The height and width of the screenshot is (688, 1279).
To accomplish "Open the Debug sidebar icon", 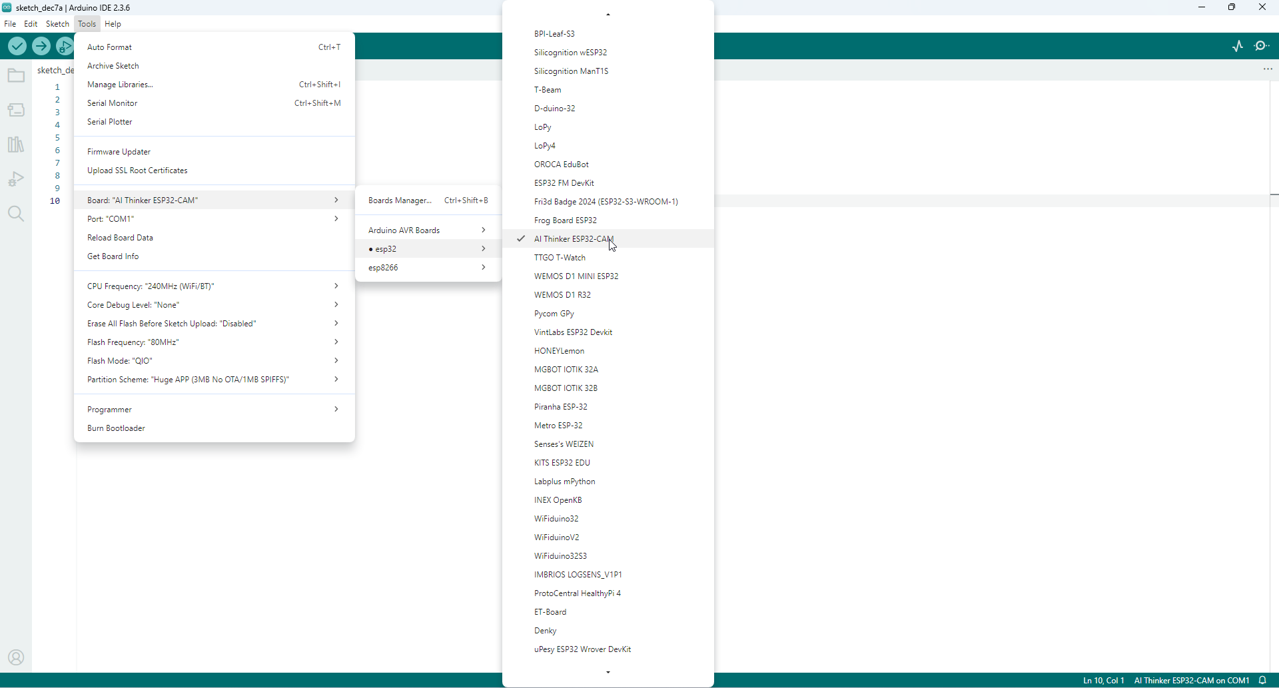I will point(16,179).
